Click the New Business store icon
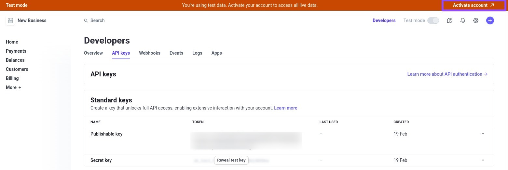 (x=10, y=20)
